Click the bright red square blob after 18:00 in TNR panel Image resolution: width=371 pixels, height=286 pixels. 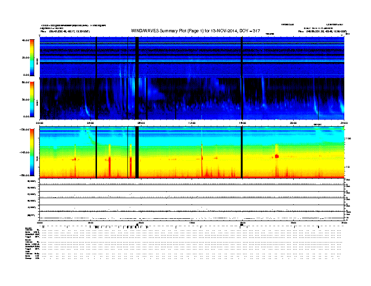tap(277, 156)
